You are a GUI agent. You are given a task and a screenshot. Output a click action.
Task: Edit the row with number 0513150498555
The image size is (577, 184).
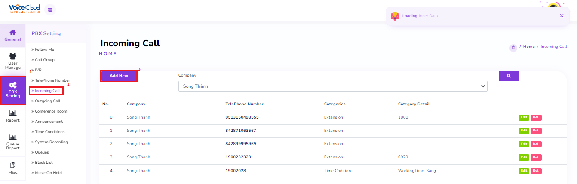point(524,117)
